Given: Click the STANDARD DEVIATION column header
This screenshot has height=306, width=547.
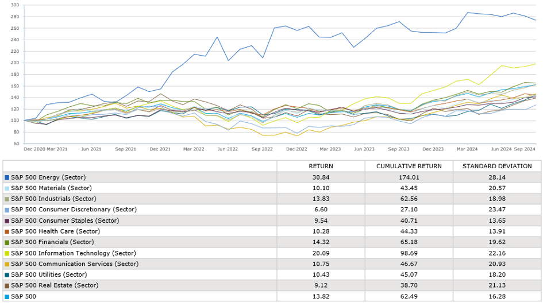Looking at the screenshot, I should (496, 166).
